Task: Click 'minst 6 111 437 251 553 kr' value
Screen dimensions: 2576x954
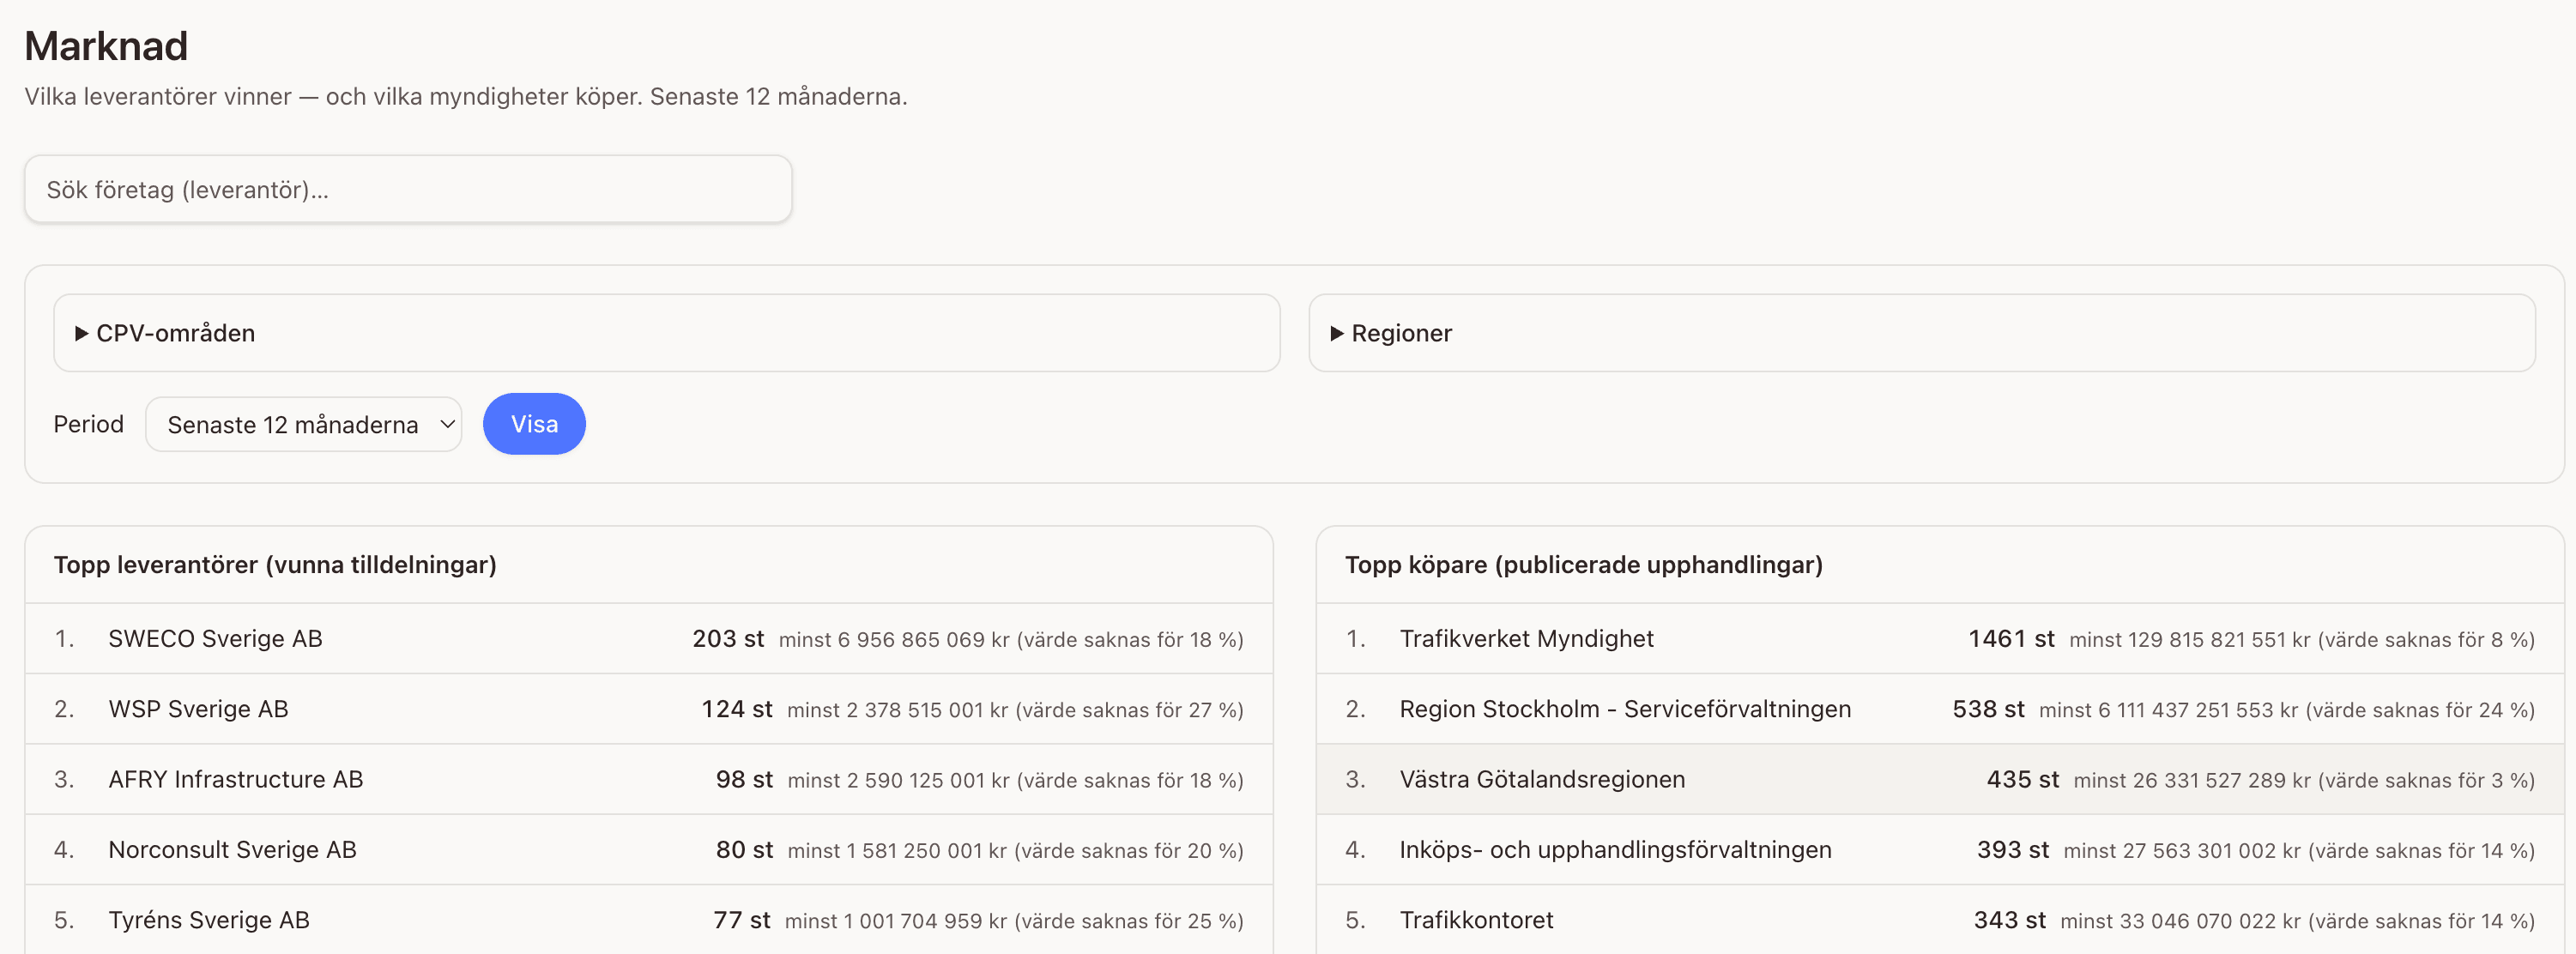Action: pos(2168,710)
